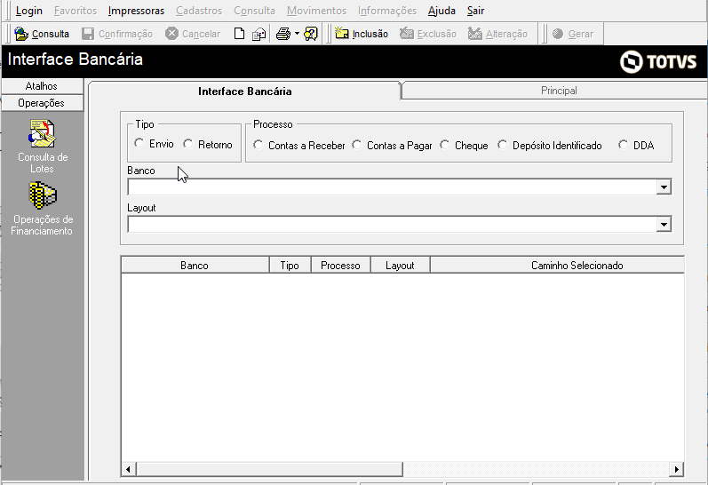Click the Alteração toolbar icon
The image size is (708, 485).
pos(475,34)
